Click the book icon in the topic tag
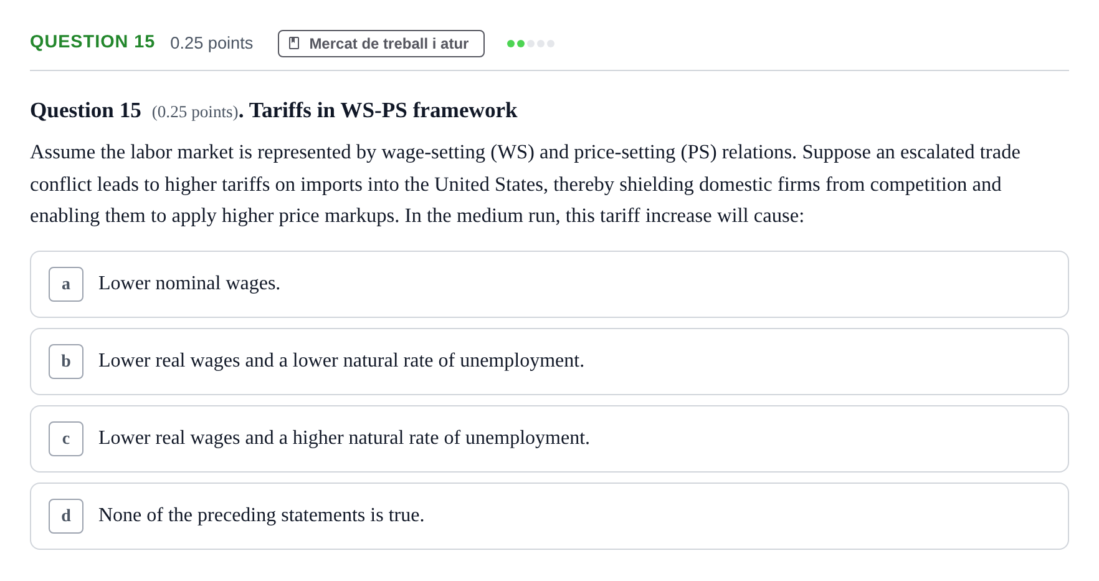Screen dimensions: 1099x581 tap(294, 44)
